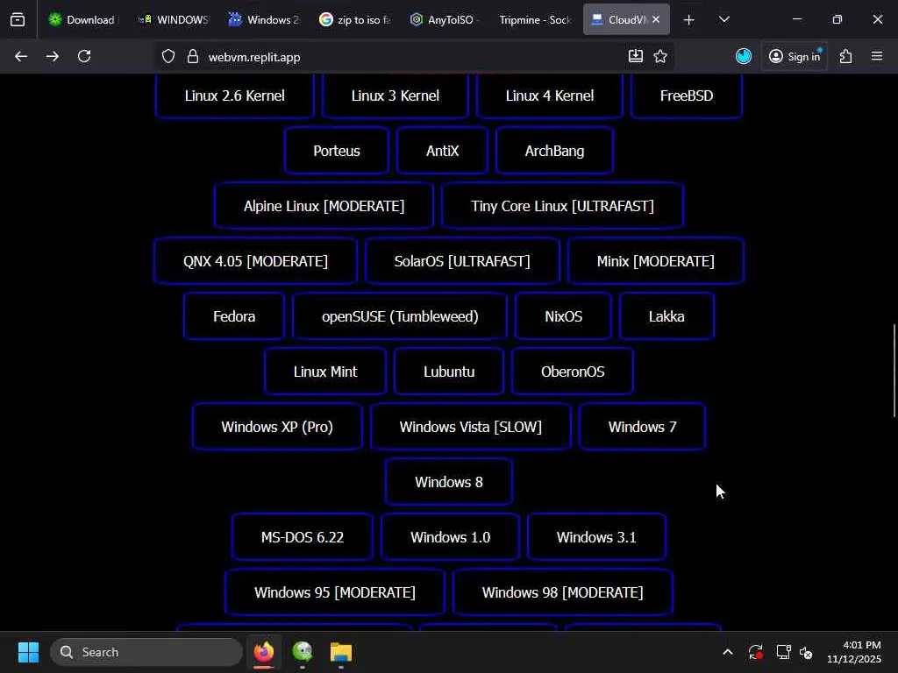The height and width of the screenshot is (673, 898).
Task: Choose openSUSE (Tumbleweed)
Action: pyautogui.click(x=400, y=316)
